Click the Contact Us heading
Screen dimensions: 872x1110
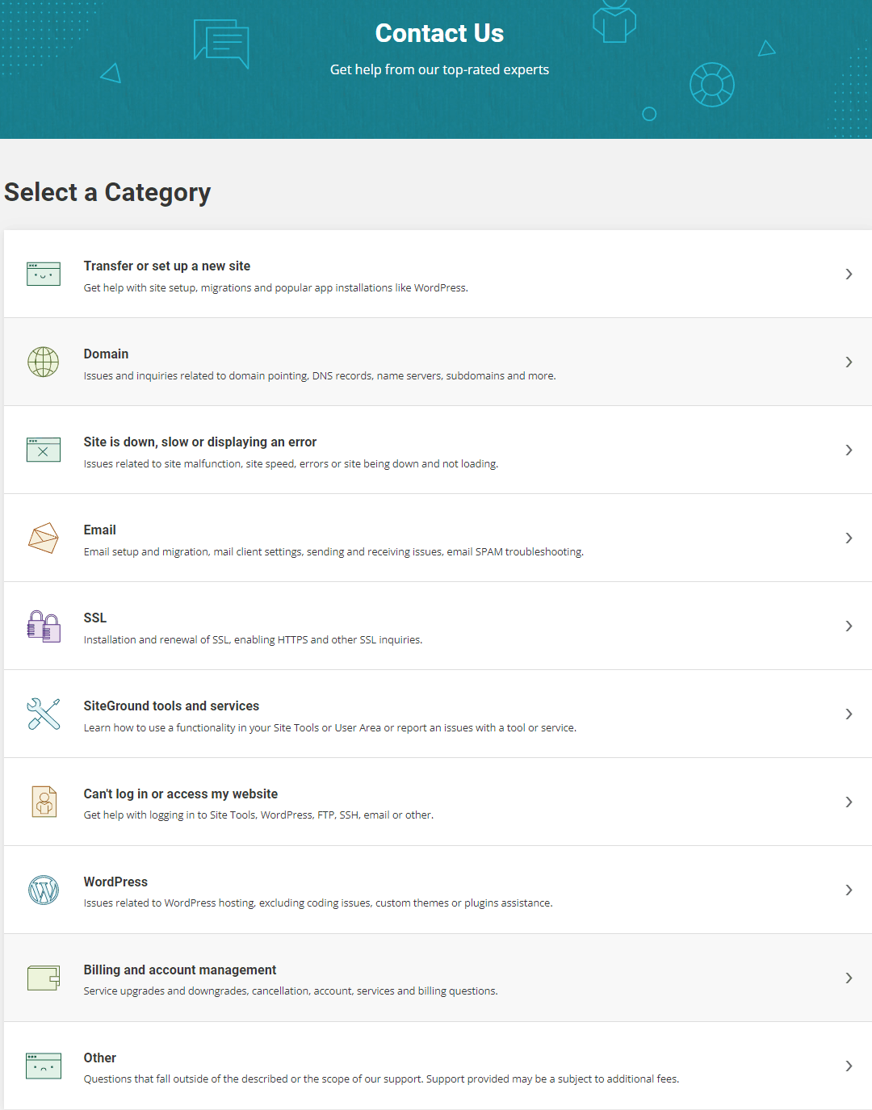[x=439, y=33]
